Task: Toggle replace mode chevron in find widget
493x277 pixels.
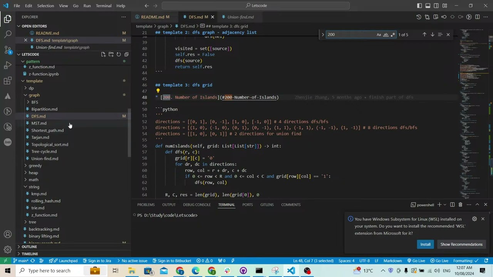Action: pyautogui.click(x=323, y=35)
